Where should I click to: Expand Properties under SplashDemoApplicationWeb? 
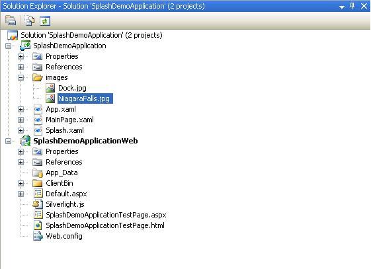coord(21,152)
